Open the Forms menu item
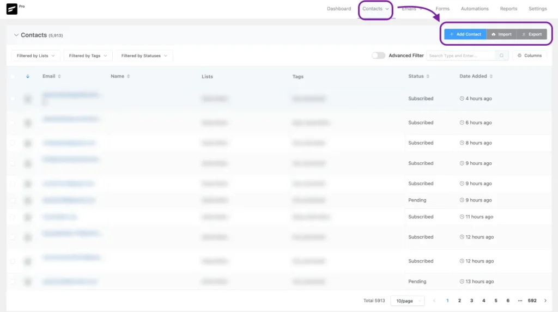This screenshot has width=558, height=312. [442, 9]
